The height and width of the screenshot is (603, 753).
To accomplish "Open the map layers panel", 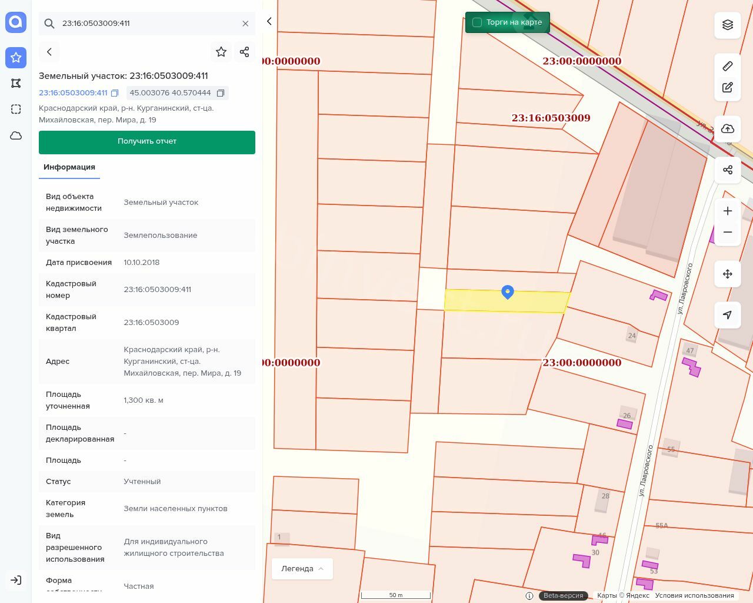I will point(728,25).
